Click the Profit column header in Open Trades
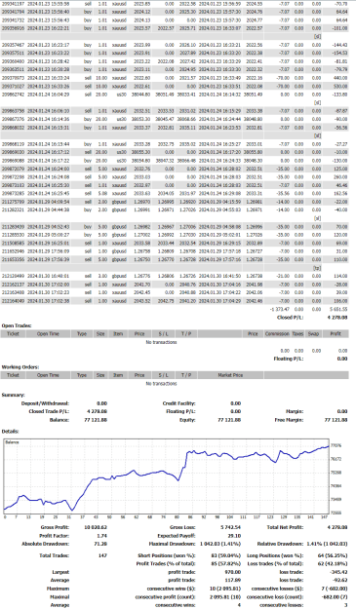 pyautogui.click(x=336, y=333)
